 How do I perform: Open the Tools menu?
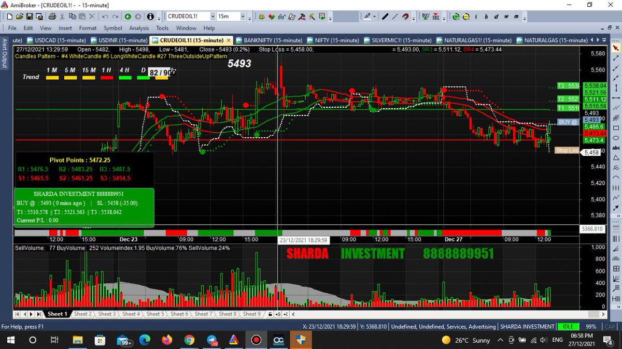coord(162,28)
